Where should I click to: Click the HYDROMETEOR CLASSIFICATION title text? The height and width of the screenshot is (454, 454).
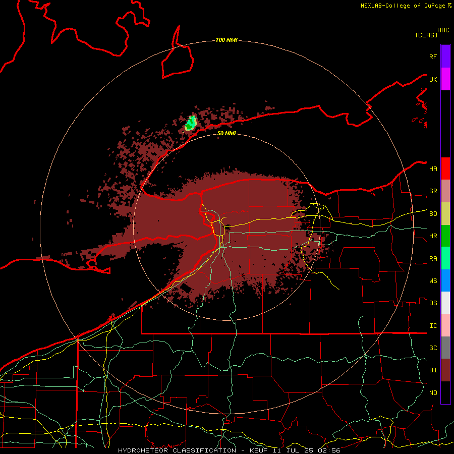177,450
